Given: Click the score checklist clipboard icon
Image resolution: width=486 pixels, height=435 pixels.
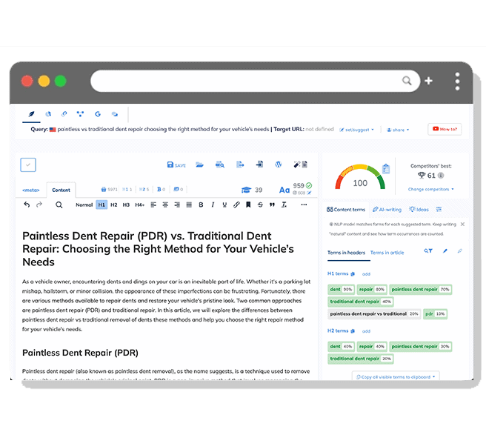Looking at the screenshot, I should coord(386,169).
